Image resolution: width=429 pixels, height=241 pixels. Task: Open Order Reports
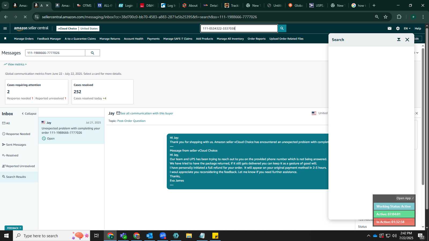(257, 39)
